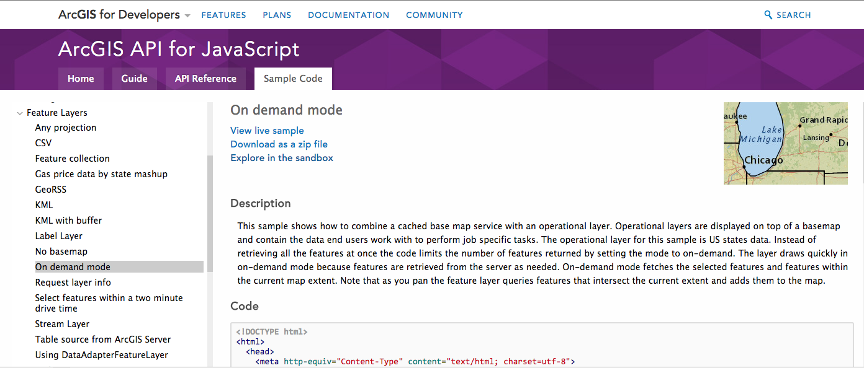
Task: Open the Using DataAdapterFeatureLayer sample
Action: pyautogui.click(x=102, y=355)
